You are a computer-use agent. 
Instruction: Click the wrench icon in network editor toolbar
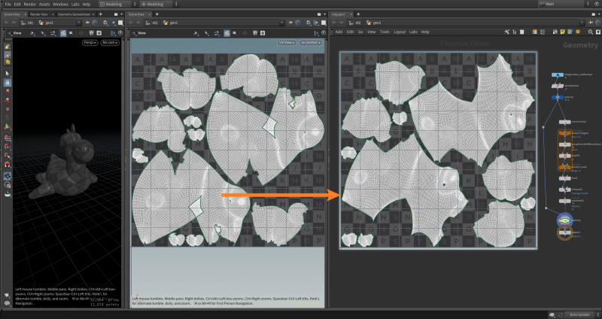click(x=507, y=32)
